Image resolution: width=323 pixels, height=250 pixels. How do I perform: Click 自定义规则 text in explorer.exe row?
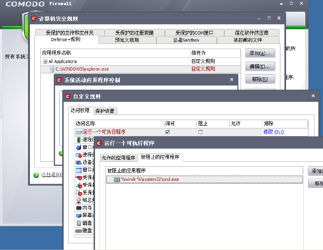point(203,69)
